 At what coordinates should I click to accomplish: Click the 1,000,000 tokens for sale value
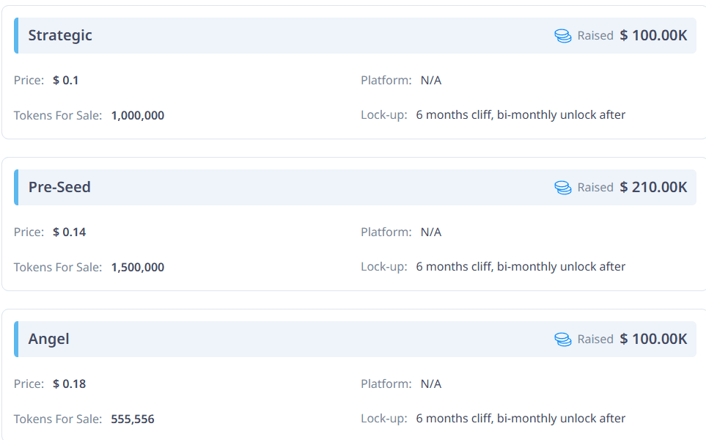(138, 115)
